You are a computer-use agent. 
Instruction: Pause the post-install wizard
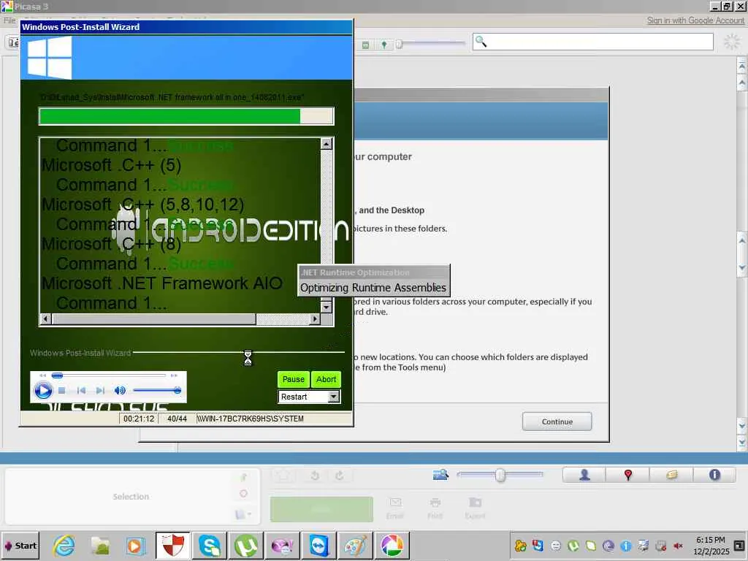click(x=294, y=379)
